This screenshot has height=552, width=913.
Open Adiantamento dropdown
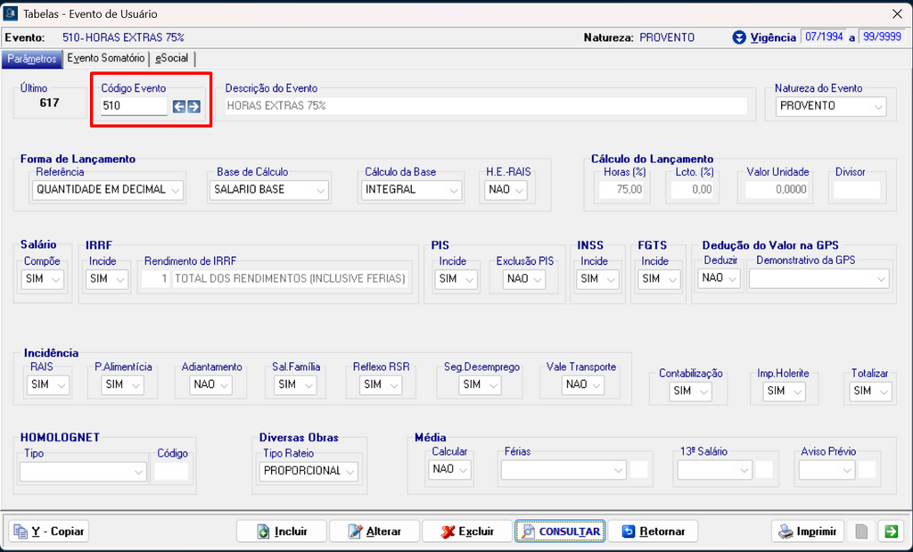210,385
